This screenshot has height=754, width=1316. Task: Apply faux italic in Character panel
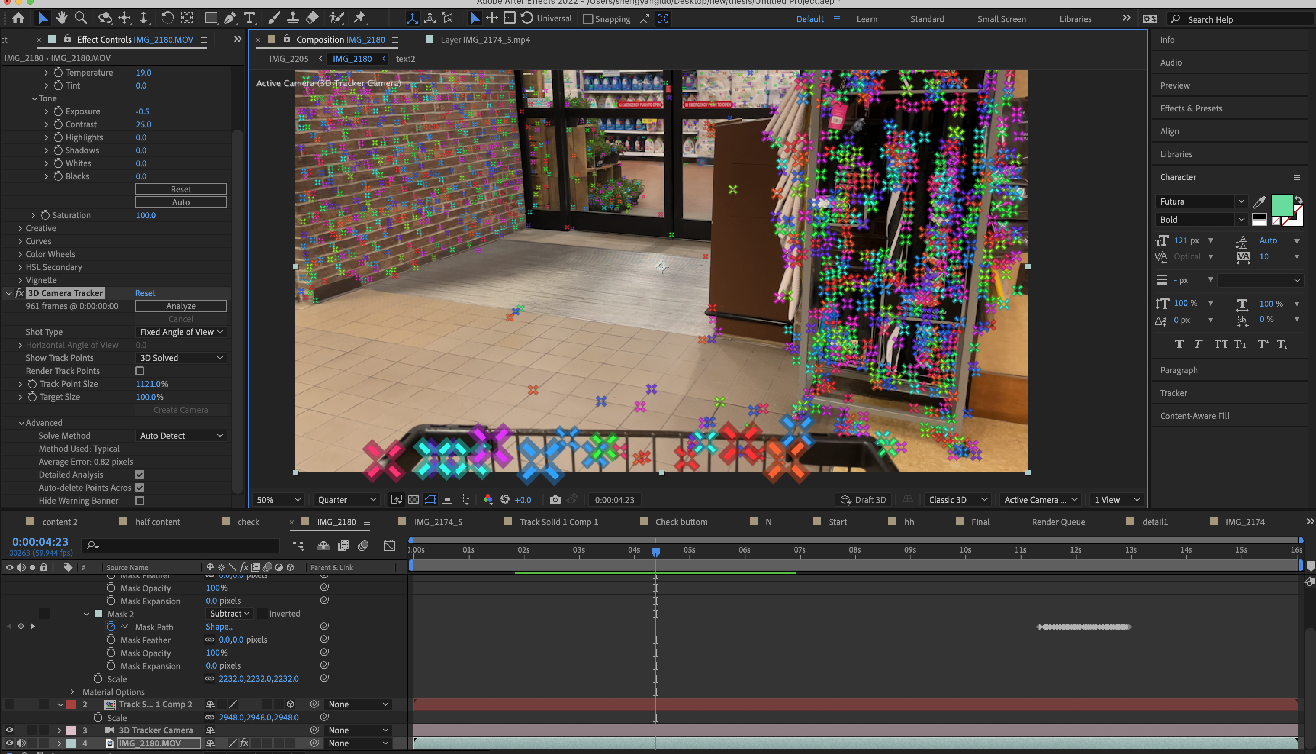[1198, 344]
